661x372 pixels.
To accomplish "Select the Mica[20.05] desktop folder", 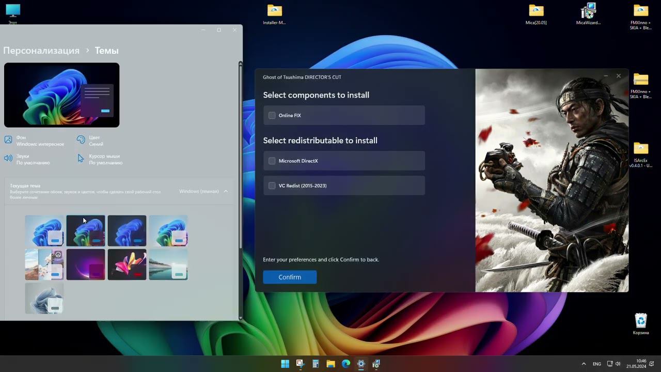I will coord(536,14).
